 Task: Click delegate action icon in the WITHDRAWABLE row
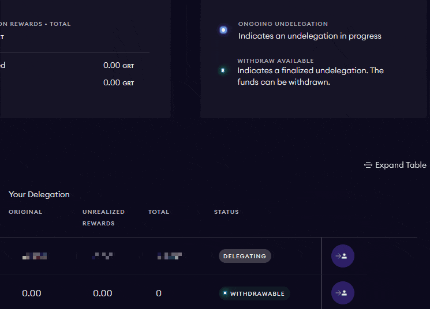coord(343,293)
